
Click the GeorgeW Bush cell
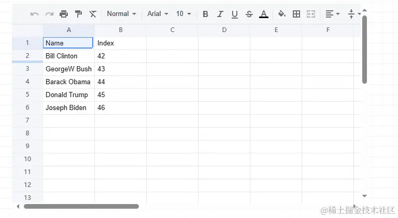tap(69, 69)
